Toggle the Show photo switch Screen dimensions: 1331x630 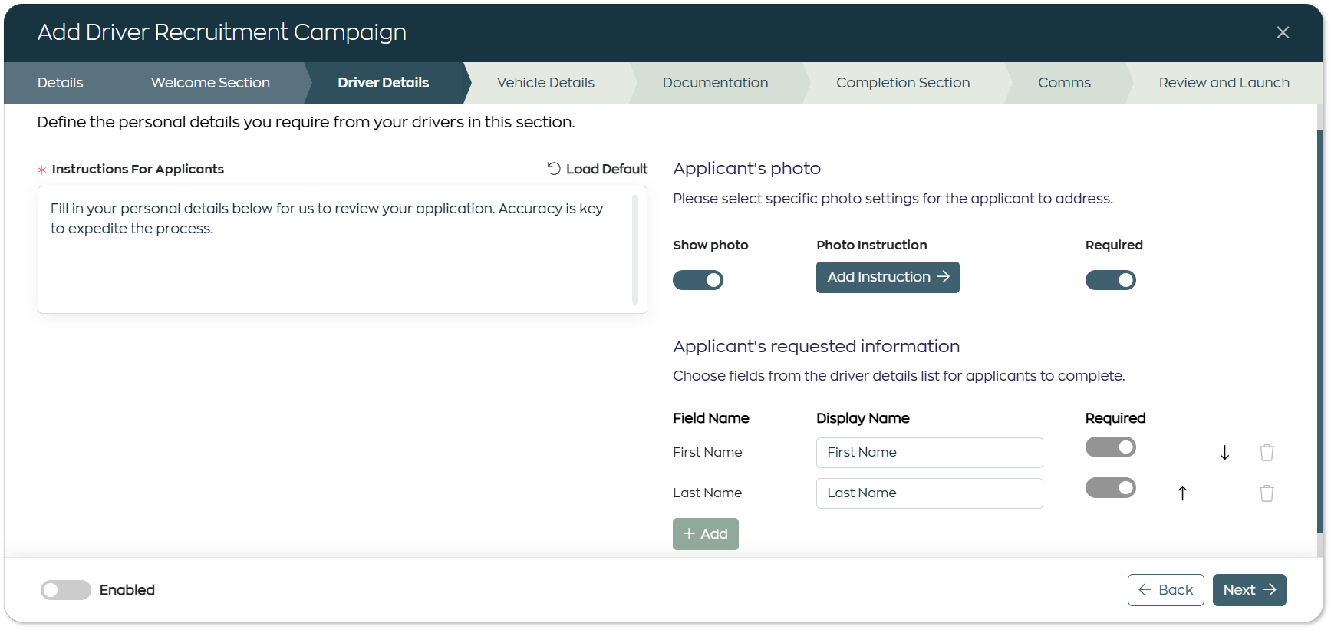pos(697,280)
